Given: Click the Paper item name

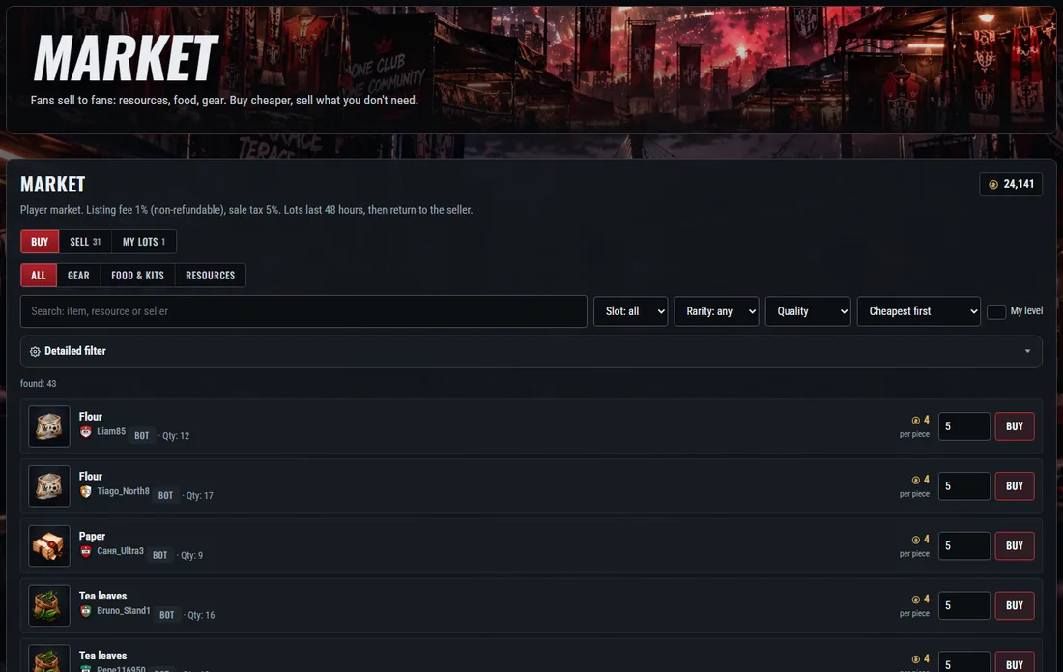Looking at the screenshot, I should [92, 536].
